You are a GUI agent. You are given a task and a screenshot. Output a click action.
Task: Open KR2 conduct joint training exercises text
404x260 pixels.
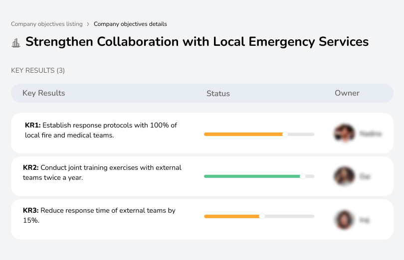click(x=102, y=172)
